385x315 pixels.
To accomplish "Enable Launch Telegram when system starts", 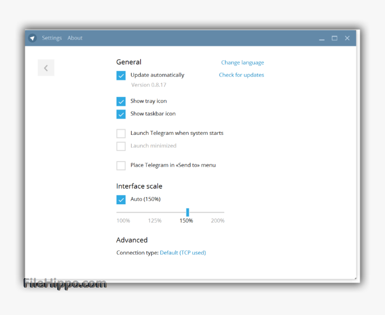I will (x=121, y=134).
